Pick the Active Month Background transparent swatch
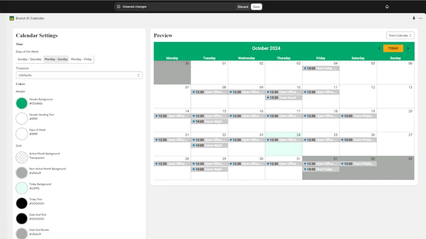Viewport: 426px width, 239px height. coord(21,157)
